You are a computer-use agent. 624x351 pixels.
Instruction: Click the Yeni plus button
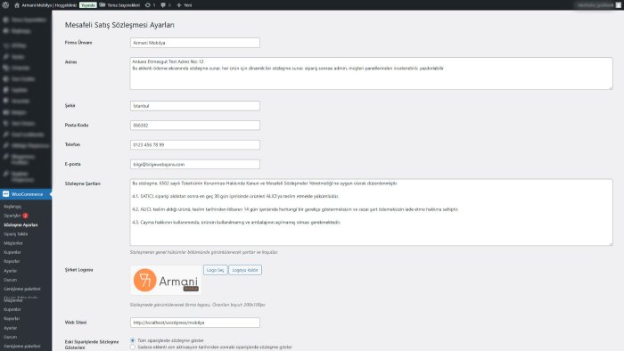pyautogui.click(x=185, y=5)
